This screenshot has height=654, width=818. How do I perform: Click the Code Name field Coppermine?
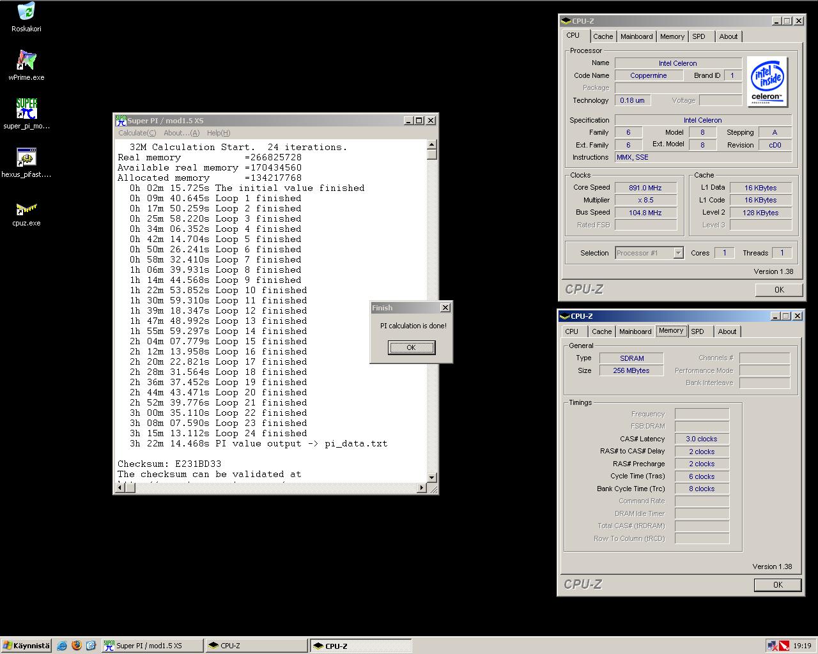(x=649, y=75)
